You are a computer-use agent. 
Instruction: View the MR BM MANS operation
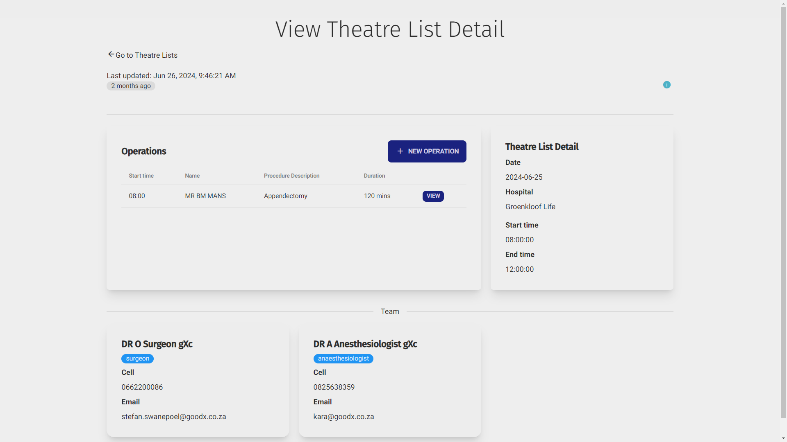tap(433, 196)
